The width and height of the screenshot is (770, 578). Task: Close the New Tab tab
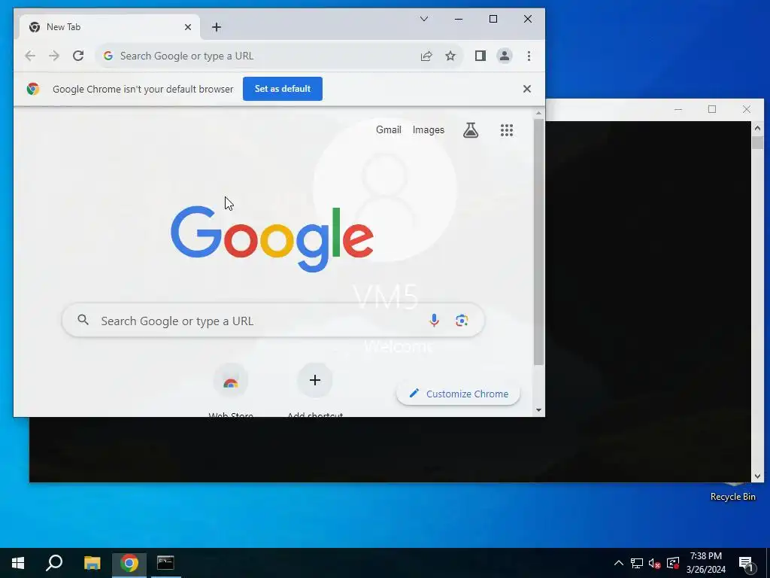tap(187, 27)
